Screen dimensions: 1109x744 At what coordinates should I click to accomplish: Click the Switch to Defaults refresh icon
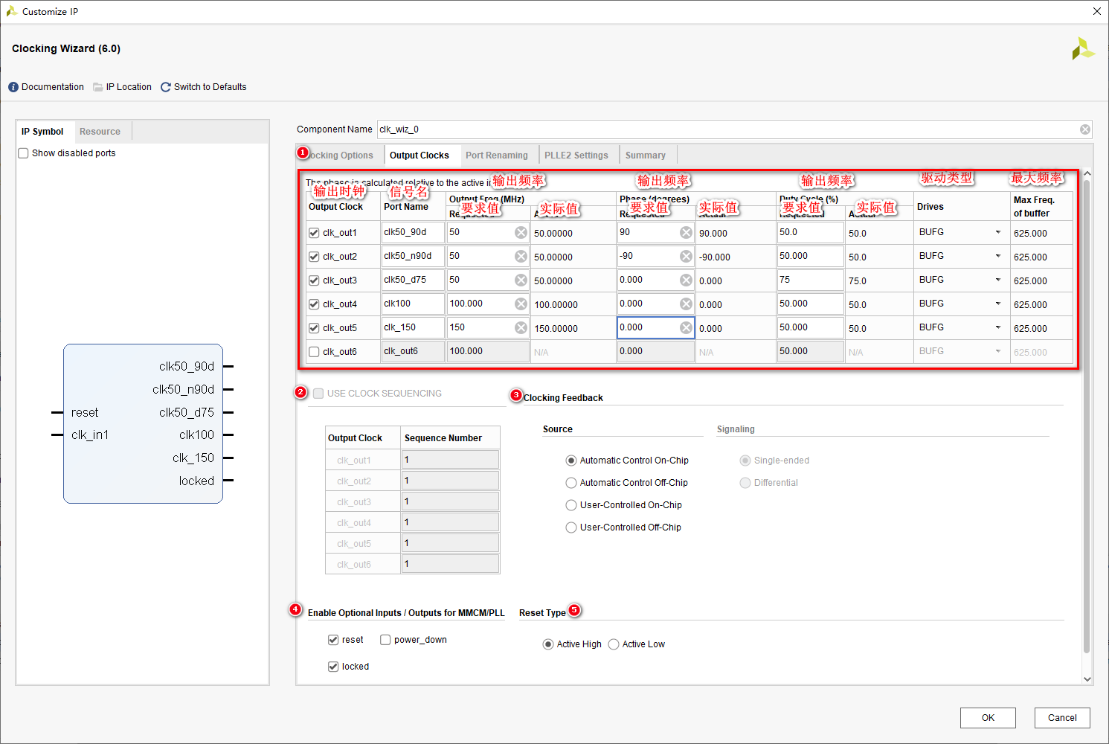[x=166, y=87]
